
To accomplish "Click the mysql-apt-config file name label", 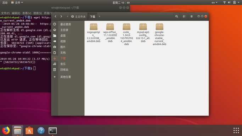I will tap(143, 37).
